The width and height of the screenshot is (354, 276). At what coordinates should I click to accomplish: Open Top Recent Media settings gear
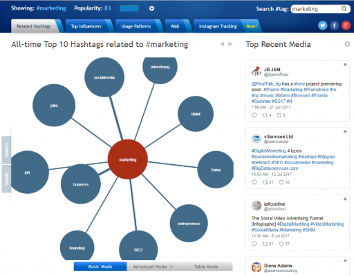tap(347, 44)
